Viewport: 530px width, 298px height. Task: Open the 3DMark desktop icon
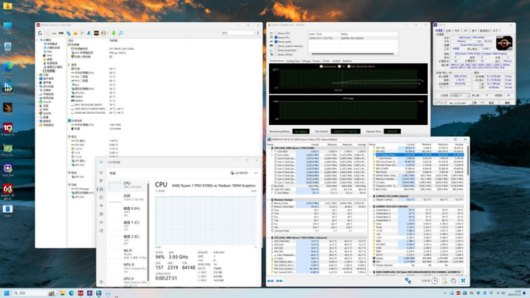point(7,109)
